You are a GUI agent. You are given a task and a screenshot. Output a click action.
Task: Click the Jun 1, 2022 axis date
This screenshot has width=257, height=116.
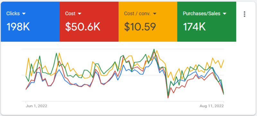[x=36, y=106]
